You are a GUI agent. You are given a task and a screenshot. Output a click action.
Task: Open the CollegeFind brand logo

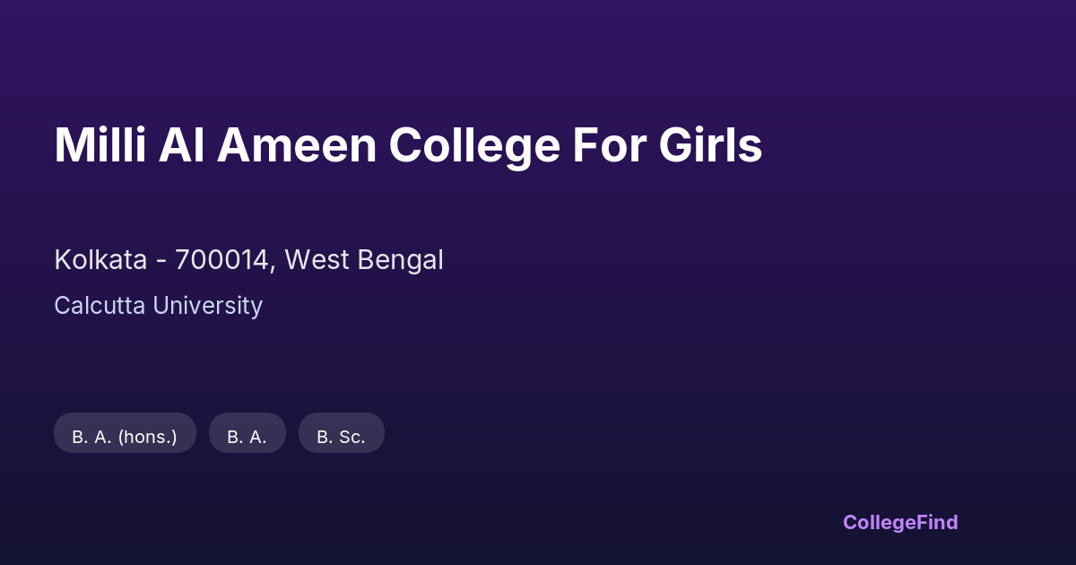(900, 522)
